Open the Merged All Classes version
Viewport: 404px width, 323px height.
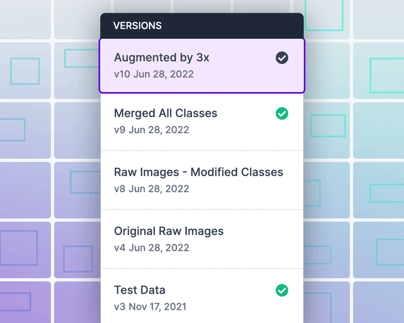(202, 122)
